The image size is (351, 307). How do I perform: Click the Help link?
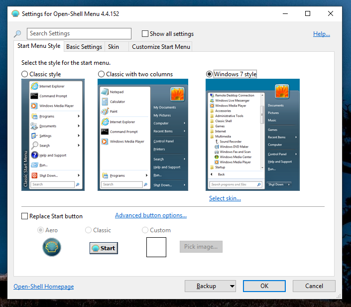(x=322, y=34)
